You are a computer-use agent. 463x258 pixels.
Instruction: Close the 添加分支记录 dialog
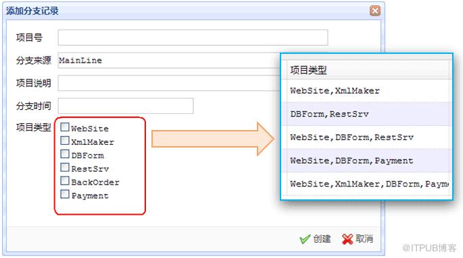point(374,11)
